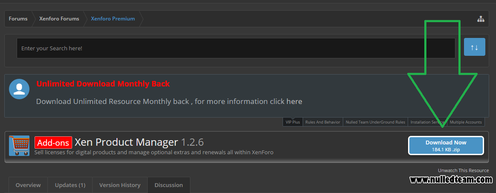Focus the 'Enter your Search here!' field
496x193 pixels.
tap(236, 48)
